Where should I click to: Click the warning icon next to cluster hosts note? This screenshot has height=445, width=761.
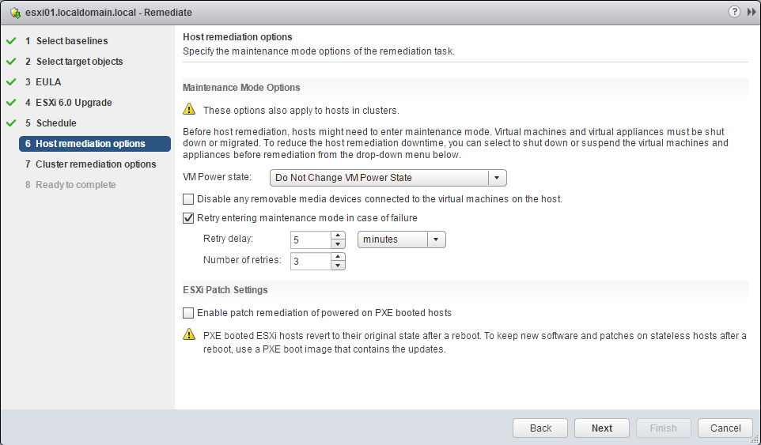point(189,110)
